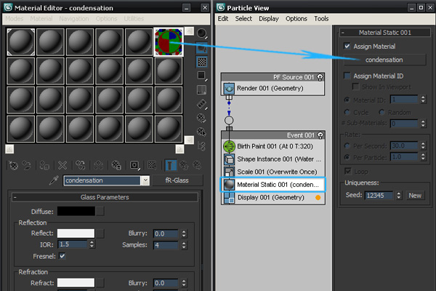Click the New seed button

tap(414, 196)
